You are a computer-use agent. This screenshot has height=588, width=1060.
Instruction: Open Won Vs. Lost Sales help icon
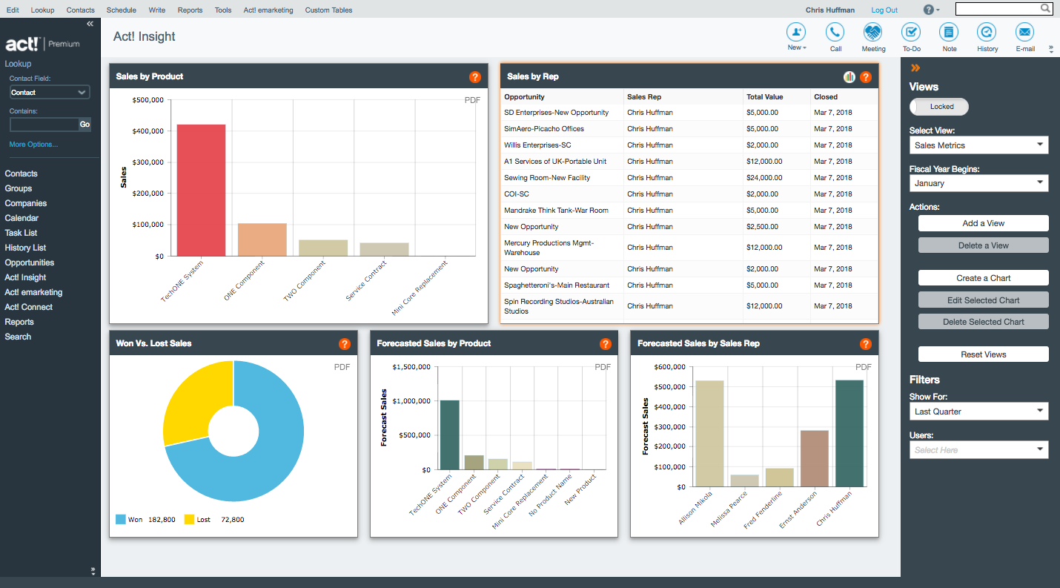click(x=345, y=344)
